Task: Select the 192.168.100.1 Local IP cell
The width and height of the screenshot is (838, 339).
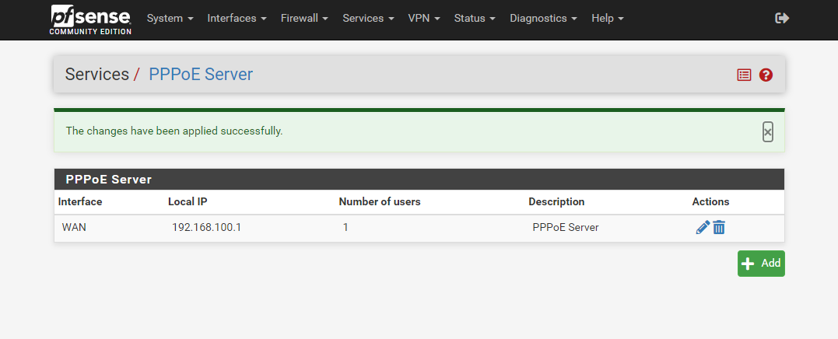Action: tap(206, 228)
